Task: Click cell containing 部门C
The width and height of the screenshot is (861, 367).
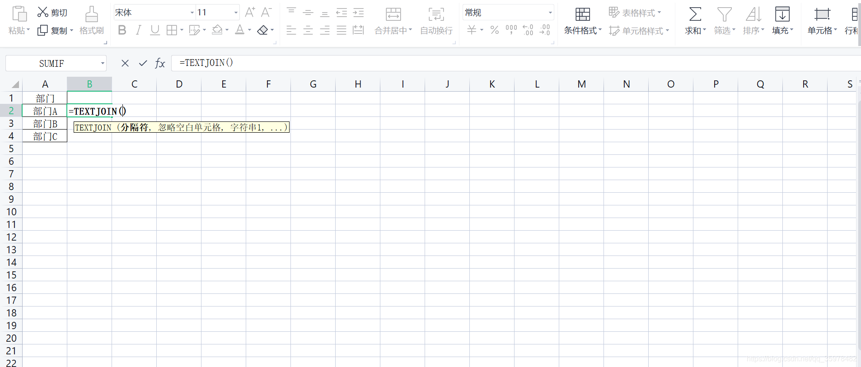Action: point(45,136)
